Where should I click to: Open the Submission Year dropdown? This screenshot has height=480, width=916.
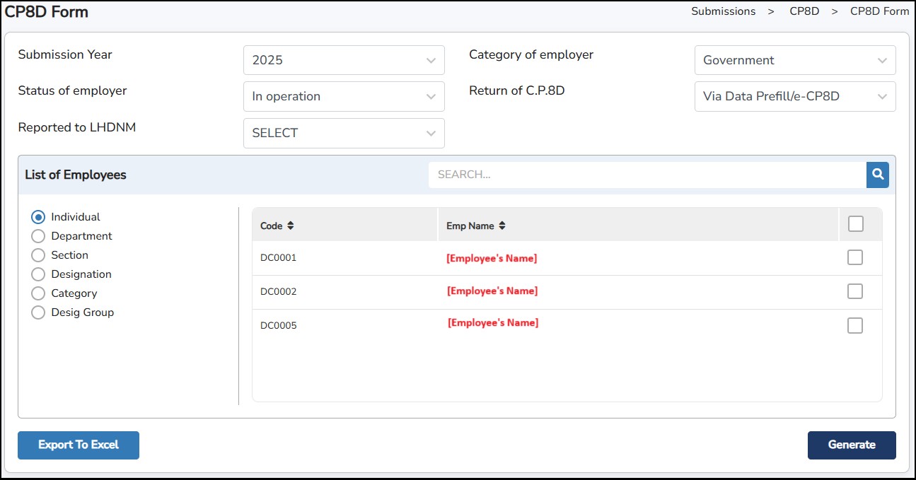pyautogui.click(x=344, y=60)
